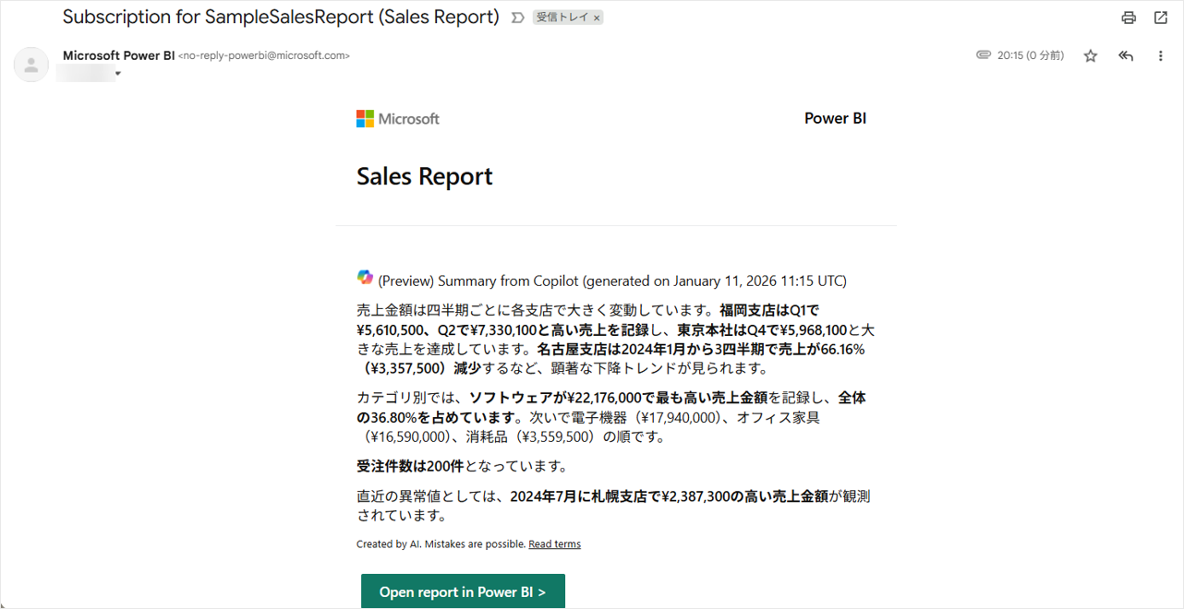The width and height of the screenshot is (1184, 609).
Task: Click the paperclip attachment icon
Action: coord(984,55)
